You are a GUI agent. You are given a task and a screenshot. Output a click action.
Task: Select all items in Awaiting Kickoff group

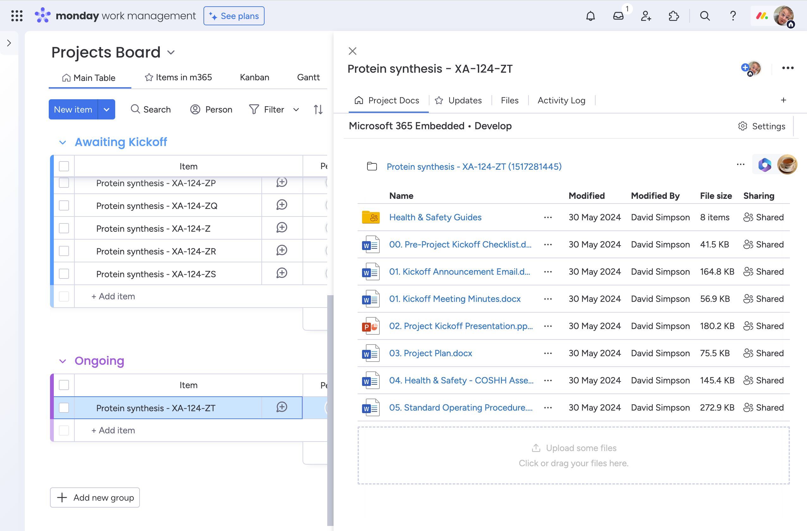pyautogui.click(x=64, y=166)
